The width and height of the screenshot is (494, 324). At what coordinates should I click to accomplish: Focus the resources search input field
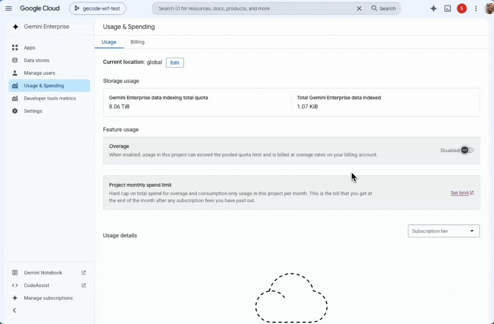[255, 9]
